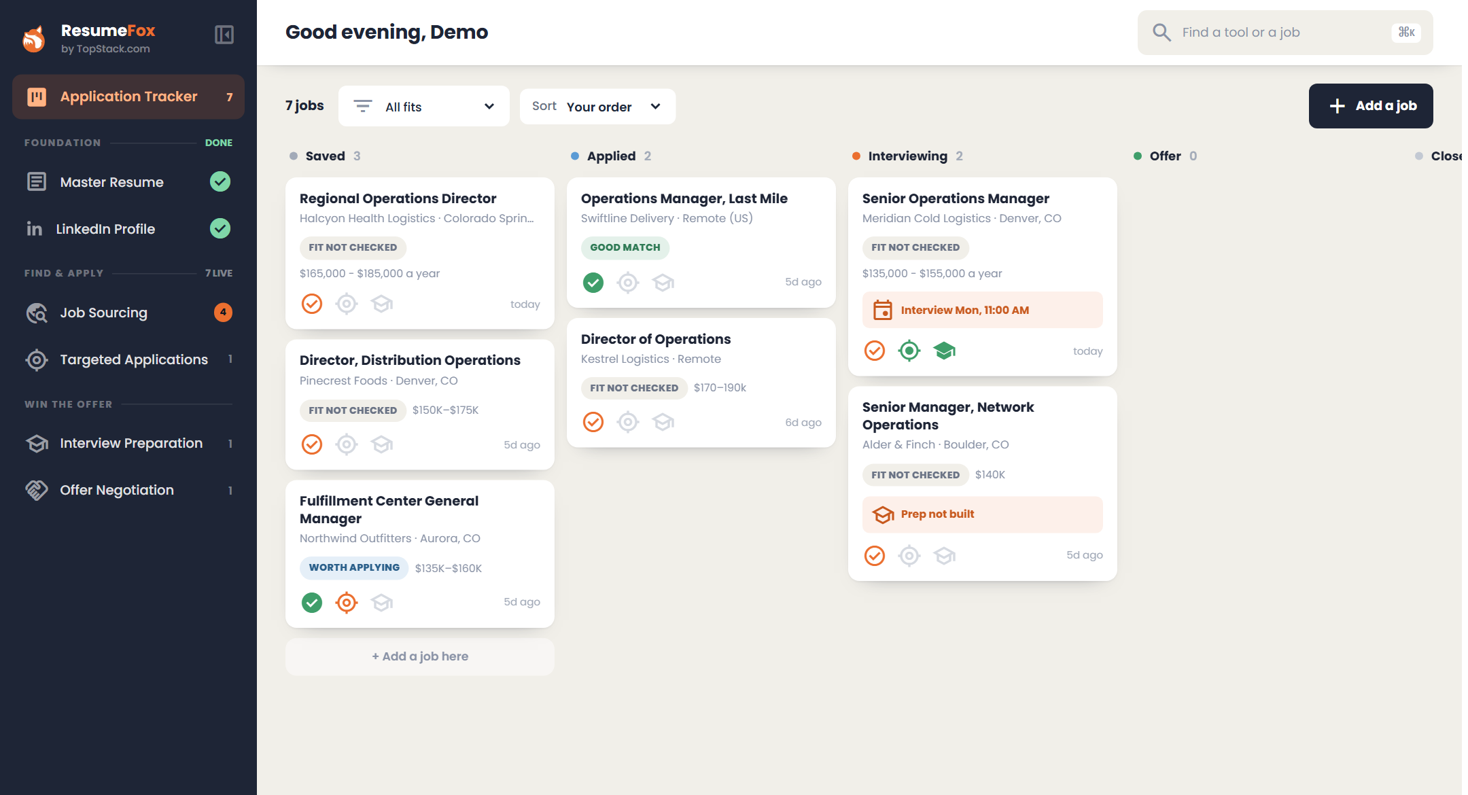
Task: Open Application Tracker in sidebar
Action: pyautogui.click(x=128, y=96)
